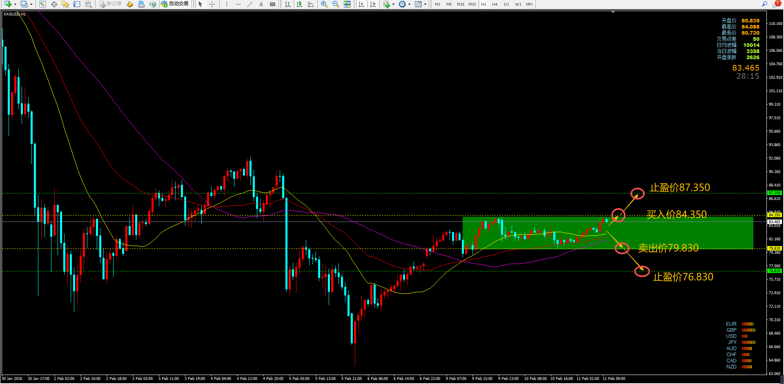Select the crosshair tool in toolbar

pos(212,4)
